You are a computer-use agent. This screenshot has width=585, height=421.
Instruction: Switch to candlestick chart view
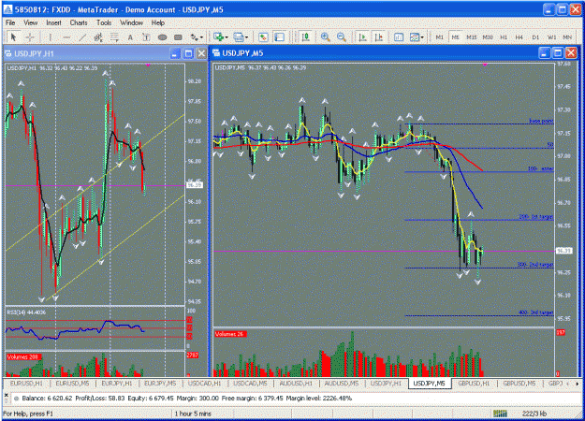[x=305, y=36]
